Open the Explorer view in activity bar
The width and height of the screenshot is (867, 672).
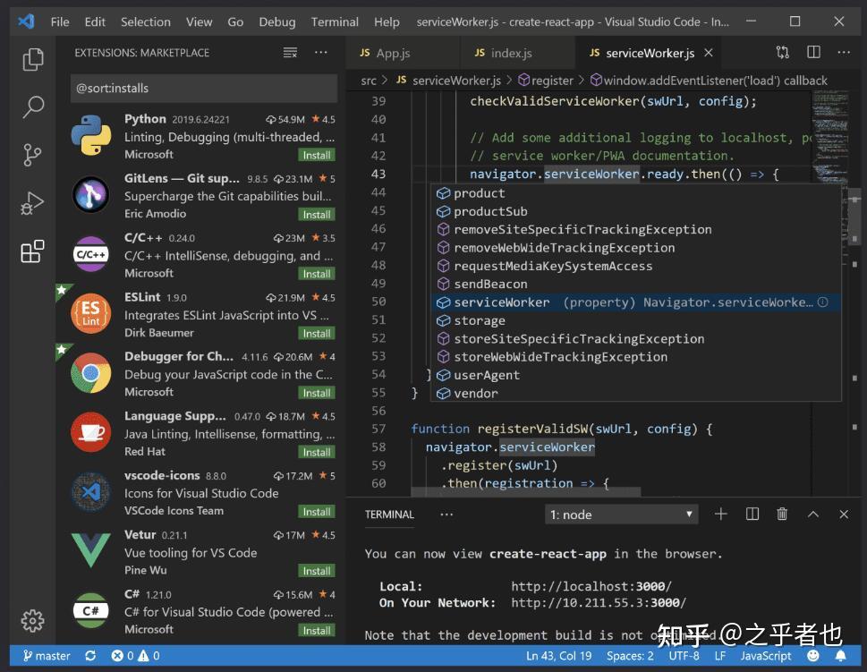(32, 59)
